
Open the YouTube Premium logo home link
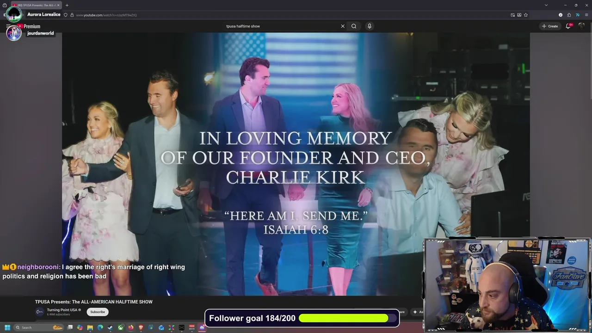(29, 26)
